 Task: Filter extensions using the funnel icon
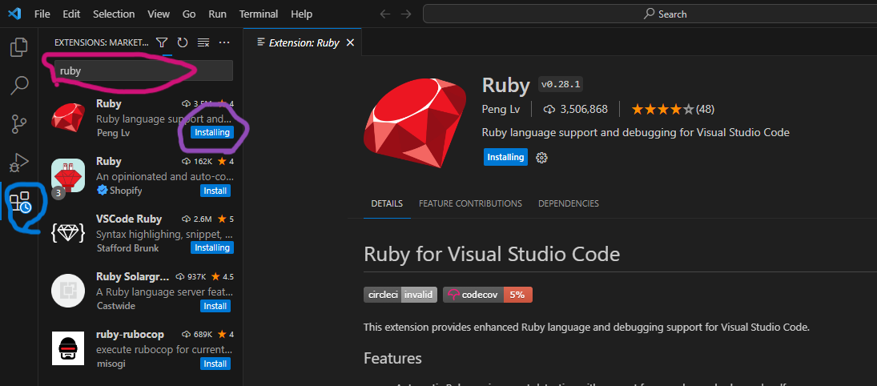[162, 42]
